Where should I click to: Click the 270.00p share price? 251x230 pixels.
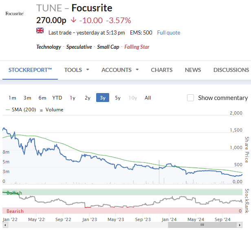pyautogui.click(x=51, y=20)
